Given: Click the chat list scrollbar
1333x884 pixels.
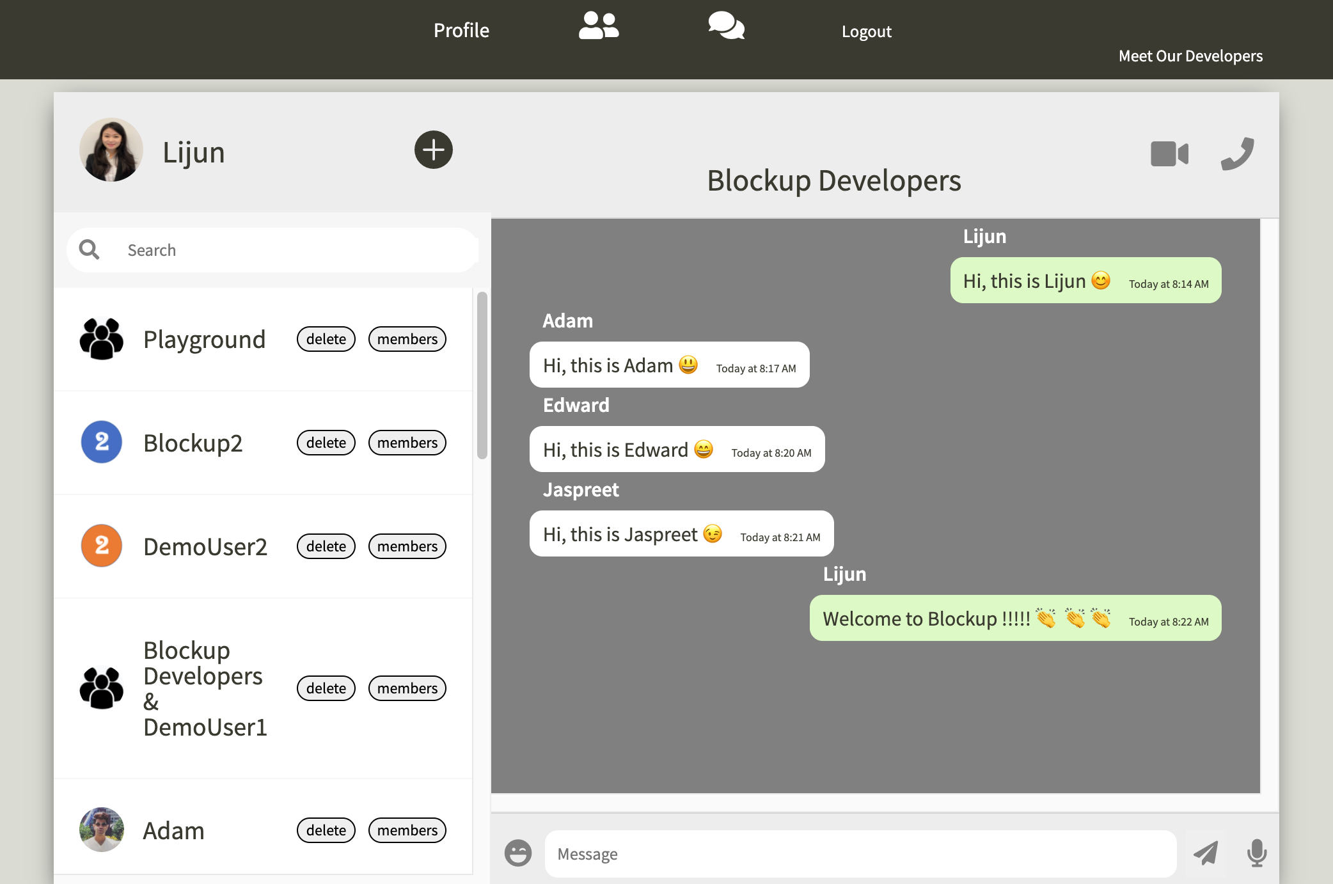Looking at the screenshot, I should (x=482, y=375).
